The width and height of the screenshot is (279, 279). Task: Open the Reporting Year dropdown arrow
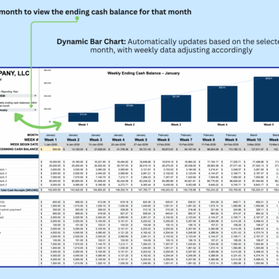(x=36, y=96)
